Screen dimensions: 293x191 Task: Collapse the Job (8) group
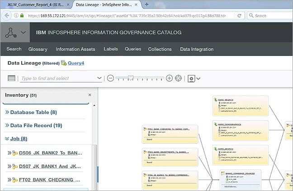7,138
